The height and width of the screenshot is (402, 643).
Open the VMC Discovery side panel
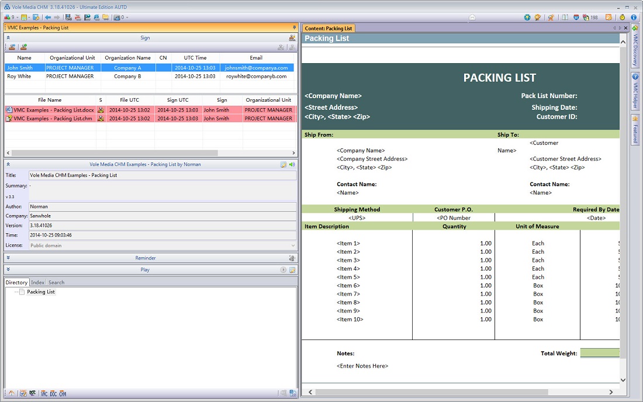(635, 47)
